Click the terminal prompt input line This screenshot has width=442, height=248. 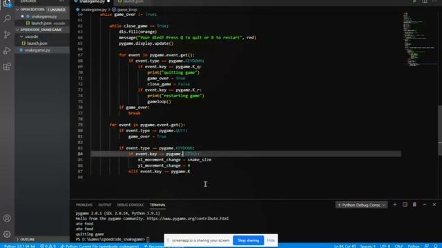[x=113, y=239]
